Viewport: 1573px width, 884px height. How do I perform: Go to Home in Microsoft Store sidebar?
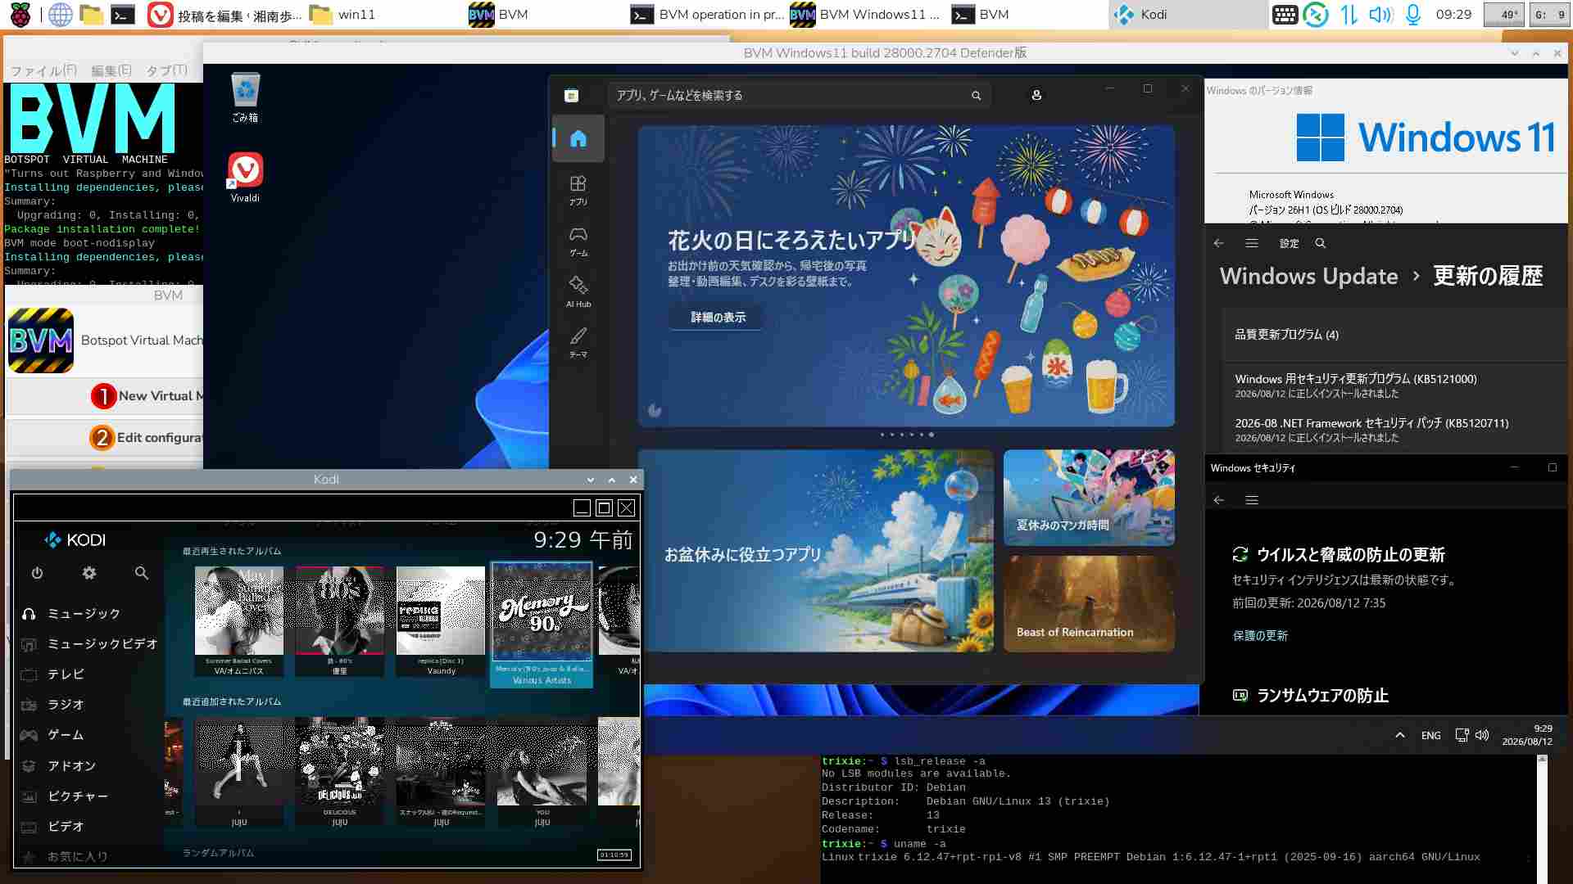pyautogui.click(x=578, y=138)
